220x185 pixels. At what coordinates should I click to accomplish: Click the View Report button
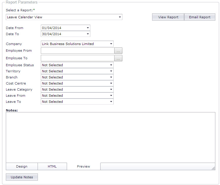tap(168, 17)
